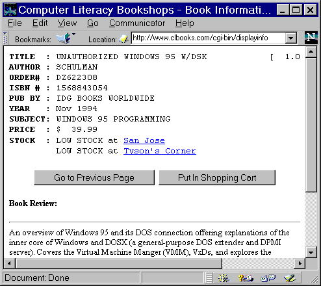The image size is (321, 286).
Task: Click the Bookmarks label in toolbar
Action: pyautogui.click(x=33, y=40)
